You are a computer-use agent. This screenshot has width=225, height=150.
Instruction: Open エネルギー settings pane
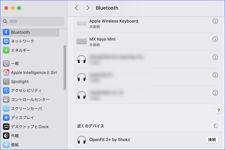pyautogui.click(x=21, y=50)
